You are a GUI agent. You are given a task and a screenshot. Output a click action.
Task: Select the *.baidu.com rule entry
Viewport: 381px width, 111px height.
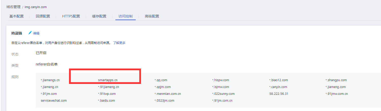point(107,101)
